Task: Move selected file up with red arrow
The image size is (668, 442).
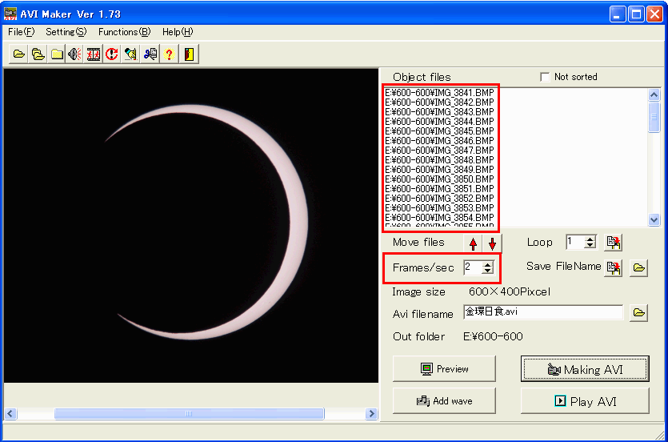Action: pyautogui.click(x=474, y=243)
